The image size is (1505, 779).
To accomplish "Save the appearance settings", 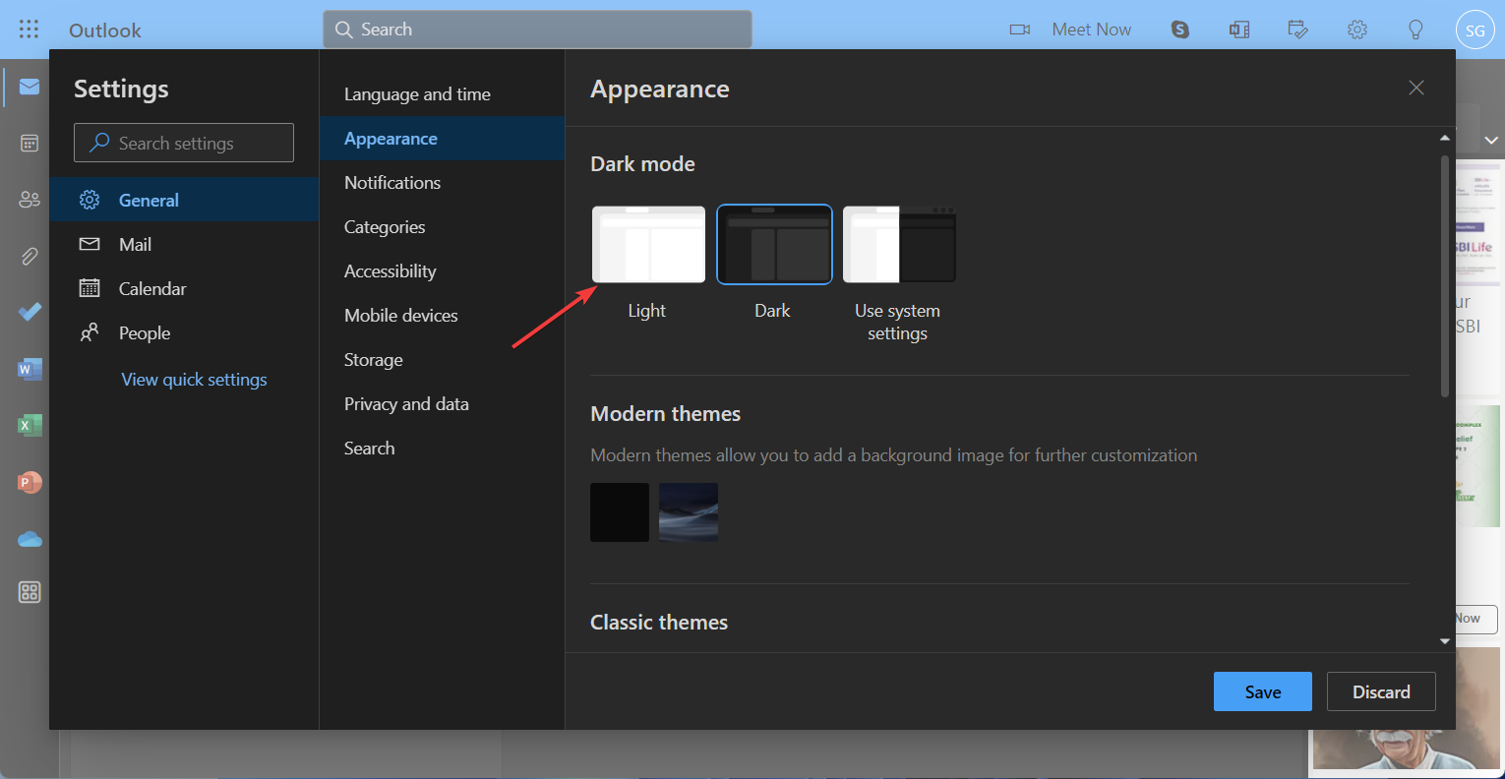I will click(x=1263, y=691).
